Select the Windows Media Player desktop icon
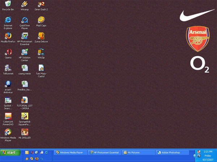 click(x=8, y=135)
